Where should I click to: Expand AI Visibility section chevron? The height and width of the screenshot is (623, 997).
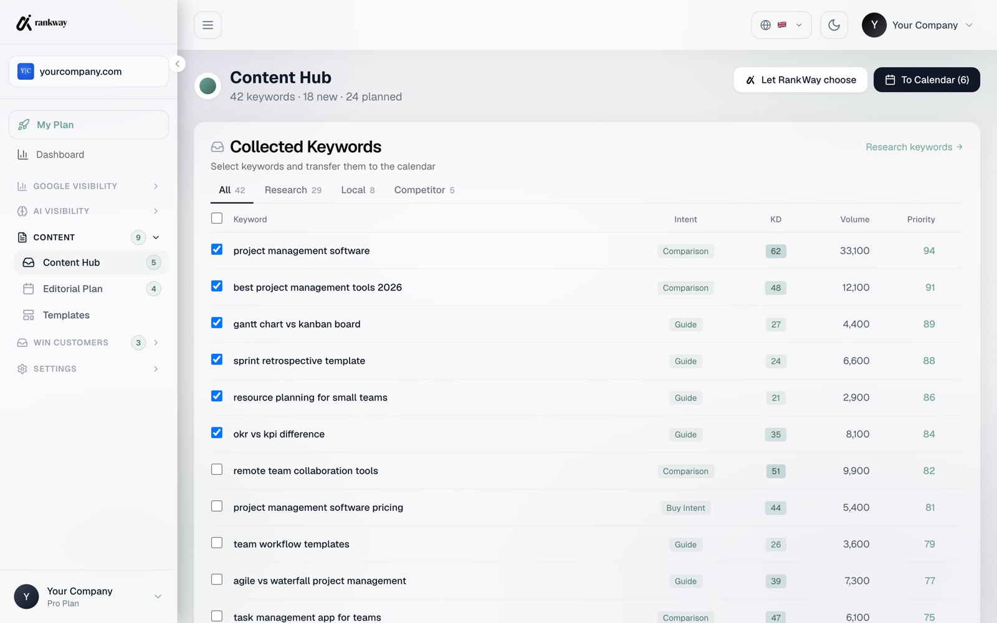(x=156, y=211)
